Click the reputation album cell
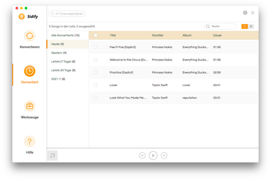This screenshot has height=180, width=271. [189, 98]
